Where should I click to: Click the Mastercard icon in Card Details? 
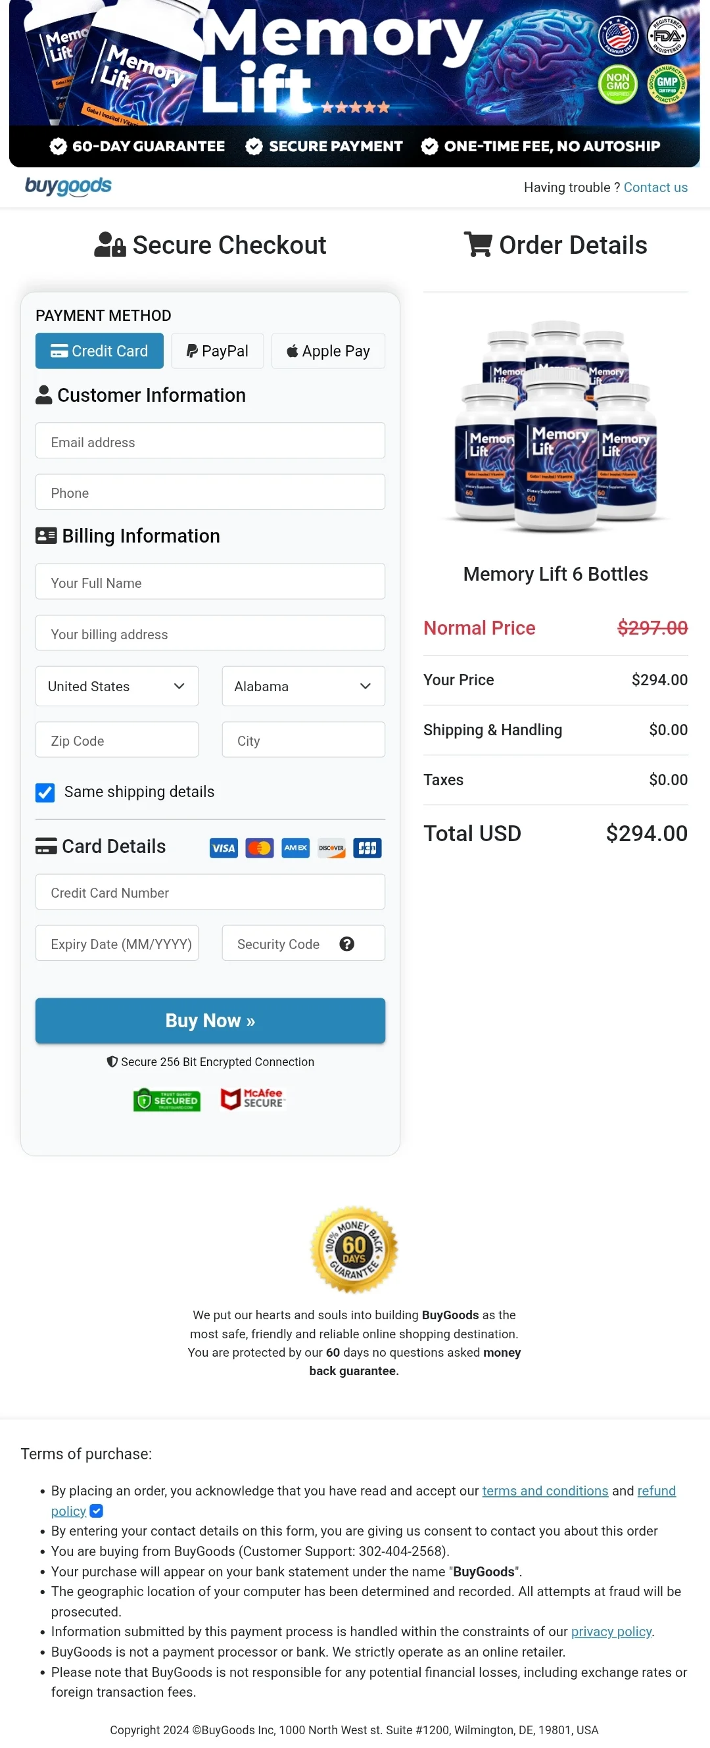click(259, 848)
